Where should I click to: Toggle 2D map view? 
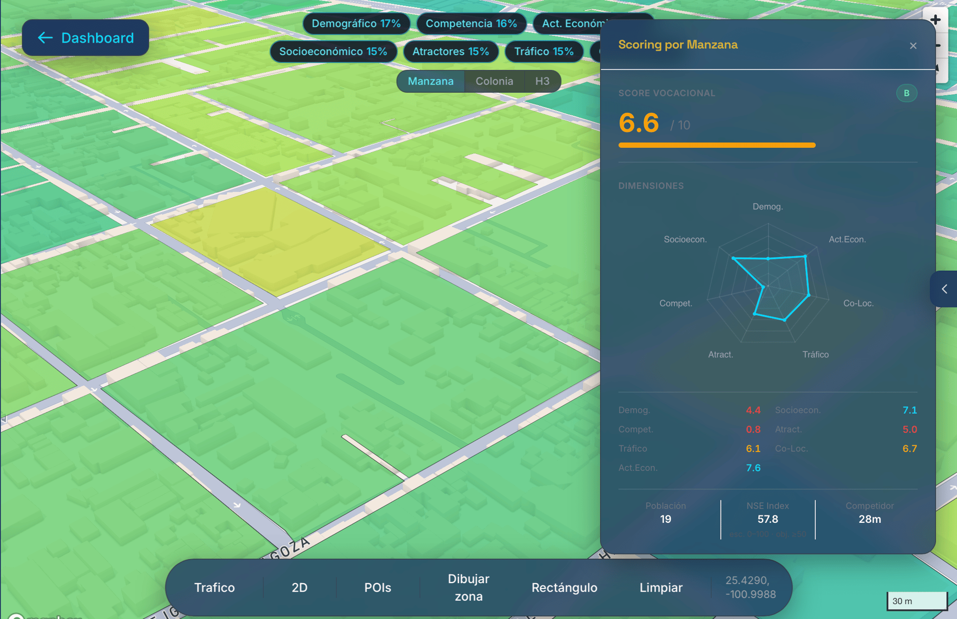click(x=300, y=587)
